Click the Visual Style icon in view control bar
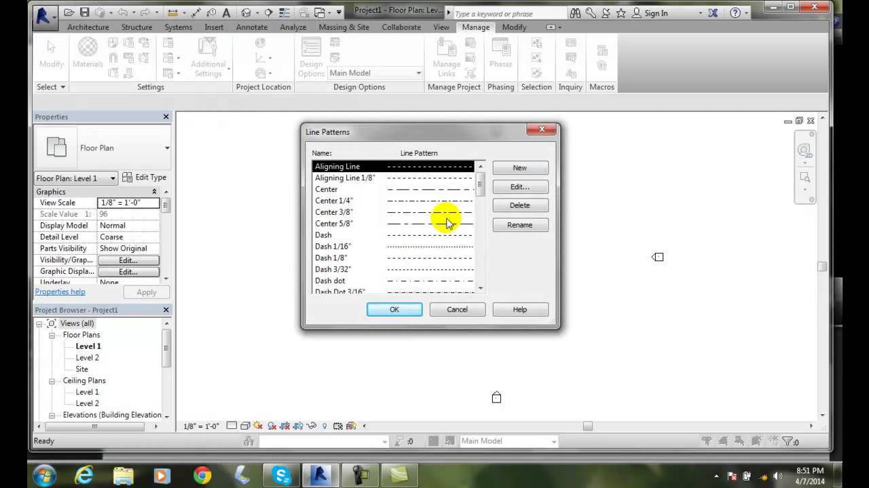Image resolution: width=869 pixels, height=488 pixels. click(244, 426)
